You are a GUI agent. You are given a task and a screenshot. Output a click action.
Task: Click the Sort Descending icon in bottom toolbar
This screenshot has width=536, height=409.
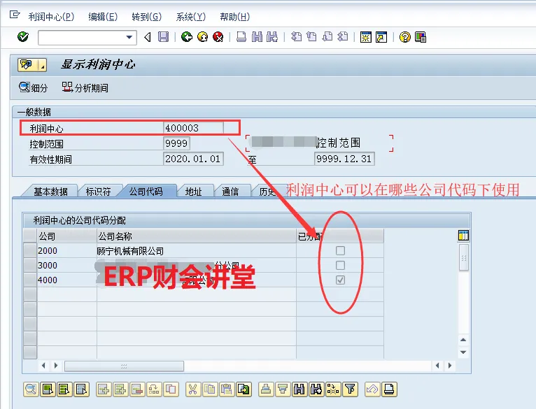(x=283, y=389)
